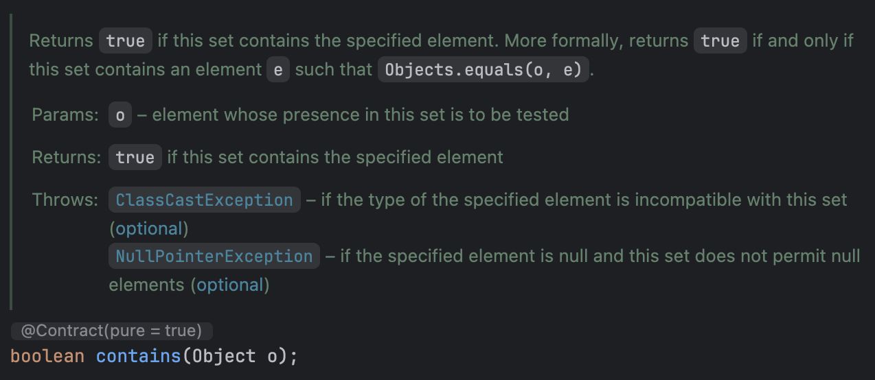Click the 'true' chip in the Returns row

click(135, 157)
